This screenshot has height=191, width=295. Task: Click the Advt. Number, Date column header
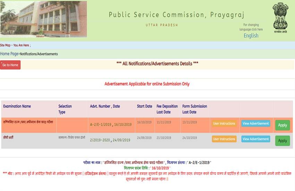pyautogui.click(x=105, y=106)
